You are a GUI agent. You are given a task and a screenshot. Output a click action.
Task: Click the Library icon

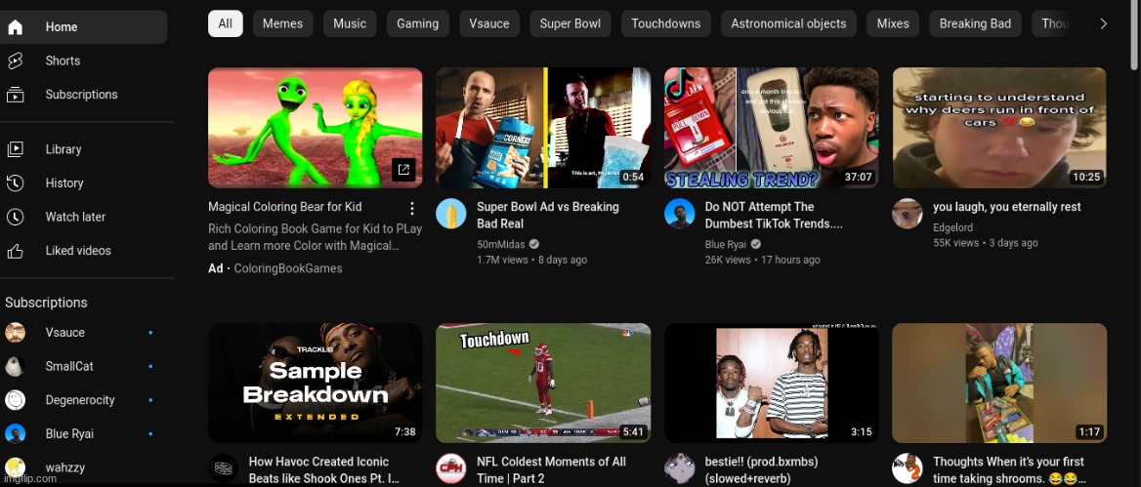pyautogui.click(x=15, y=149)
